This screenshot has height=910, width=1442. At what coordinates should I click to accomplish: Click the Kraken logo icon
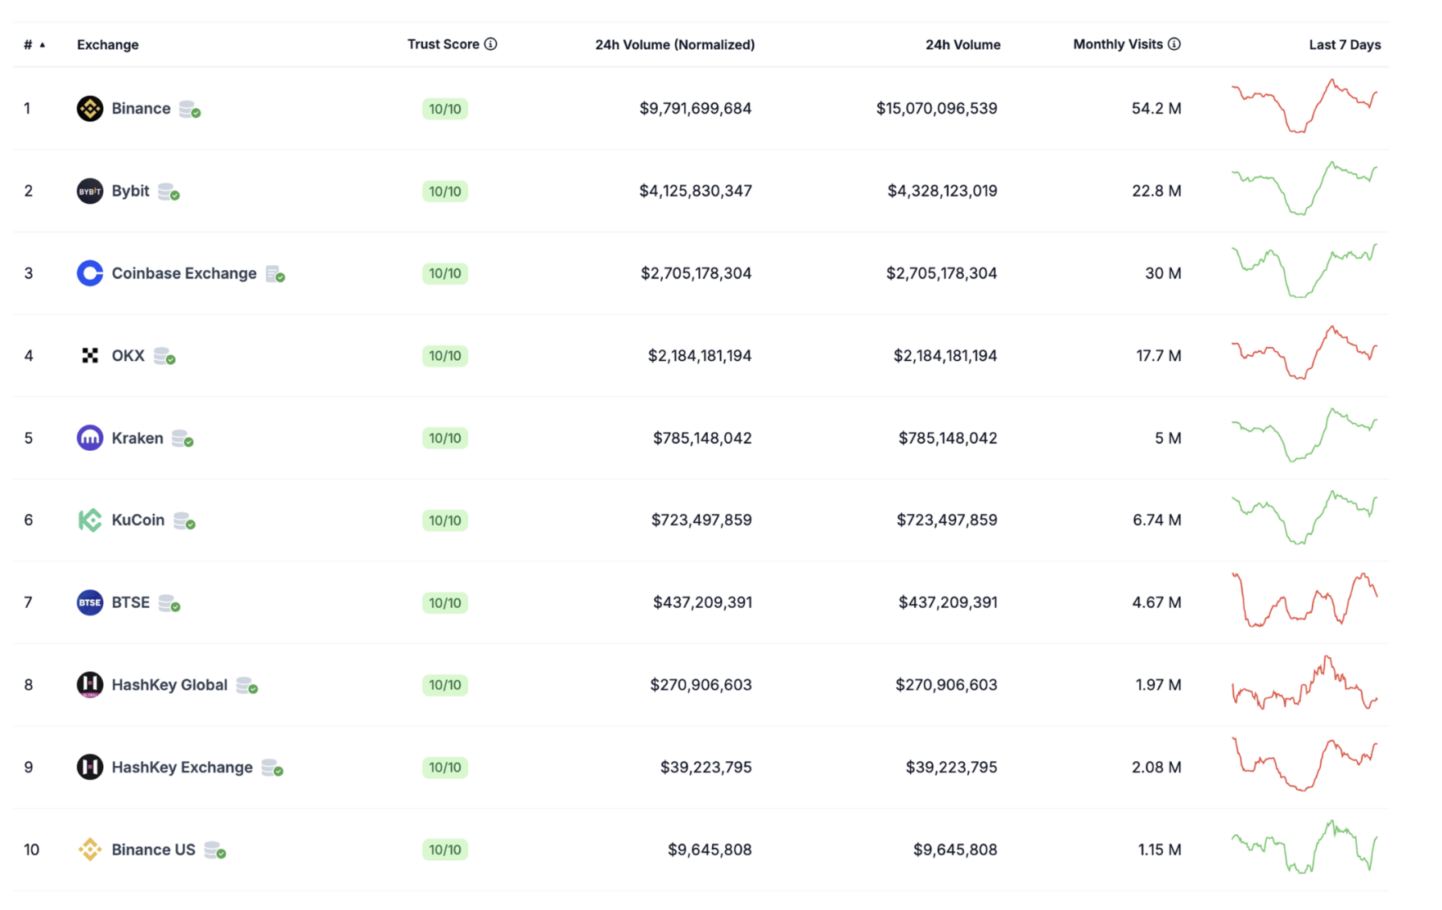point(89,438)
